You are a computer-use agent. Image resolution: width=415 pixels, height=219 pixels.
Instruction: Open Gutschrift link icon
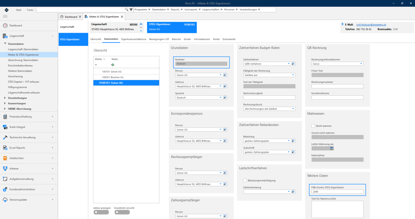click(293, 152)
